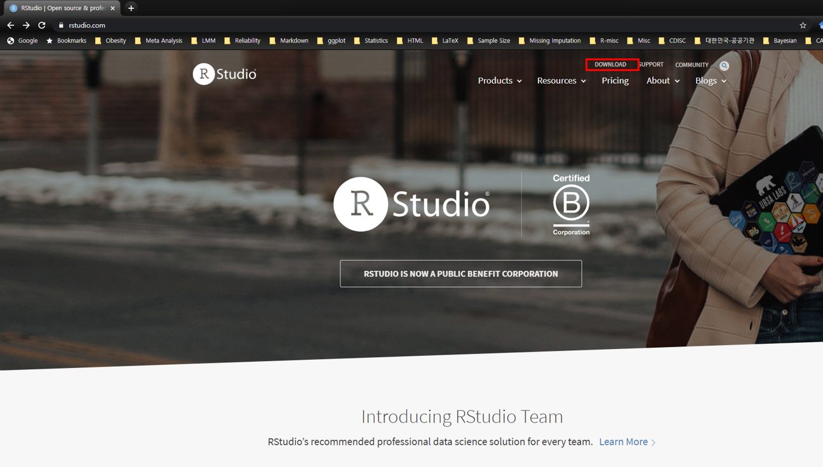Expand the Products dropdown menu
Image resolution: width=823 pixels, height=467 pixels.
point(500,81)
